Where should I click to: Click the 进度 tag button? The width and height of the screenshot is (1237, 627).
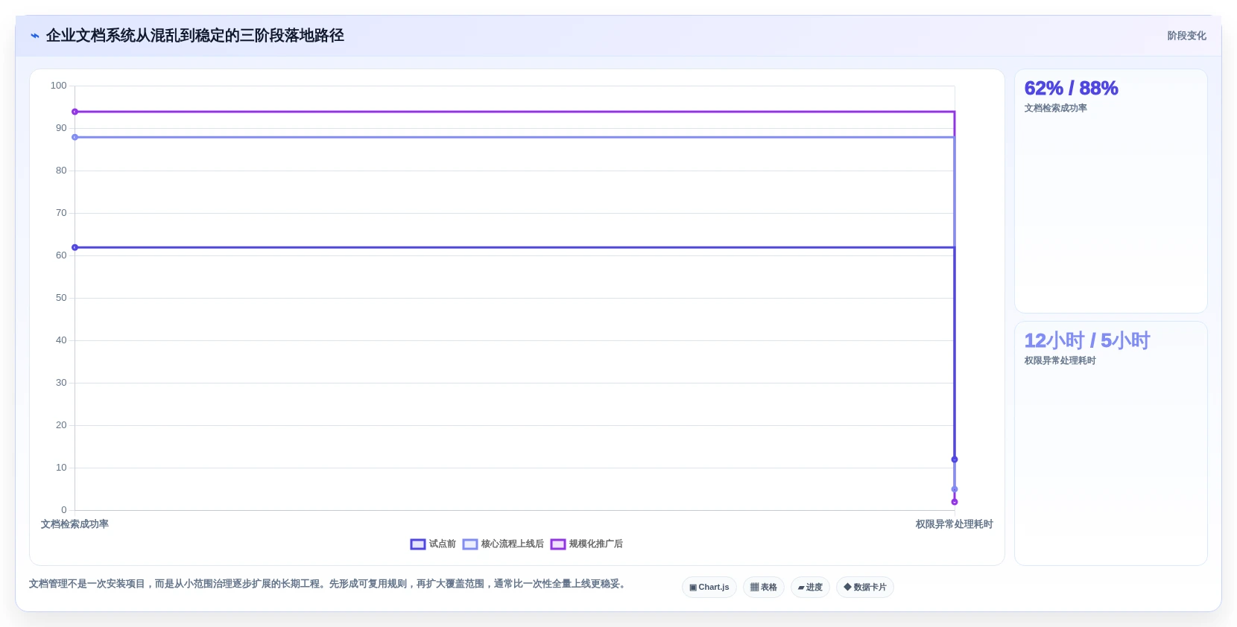coord(810,588)
